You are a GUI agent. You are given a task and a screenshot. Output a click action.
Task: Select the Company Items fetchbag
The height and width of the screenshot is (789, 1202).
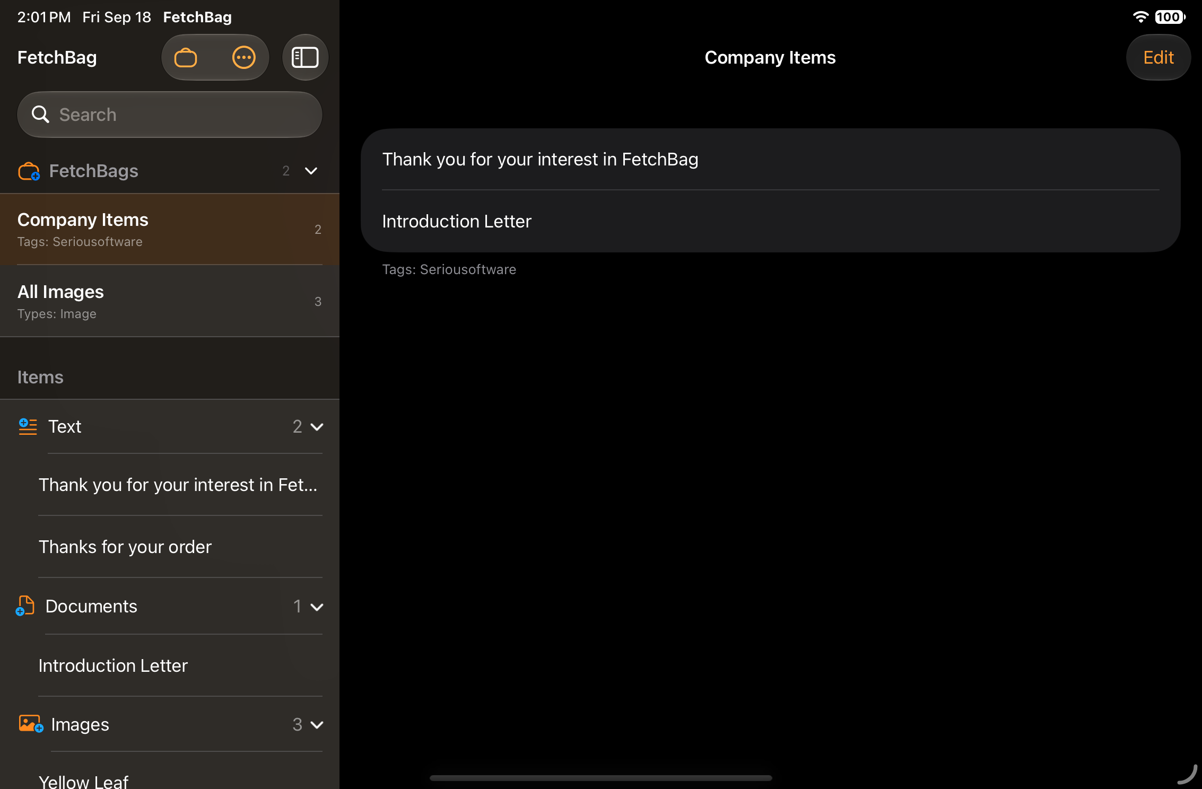coord(170,229)
